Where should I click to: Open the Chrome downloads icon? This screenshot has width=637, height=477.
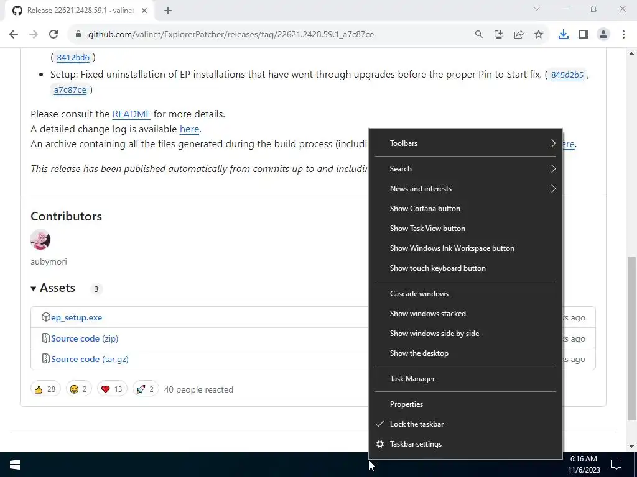tap(564, 35)
